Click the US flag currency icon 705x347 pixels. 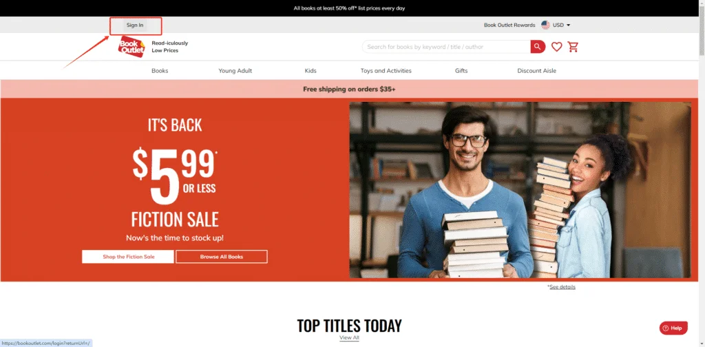click(545, 25)
